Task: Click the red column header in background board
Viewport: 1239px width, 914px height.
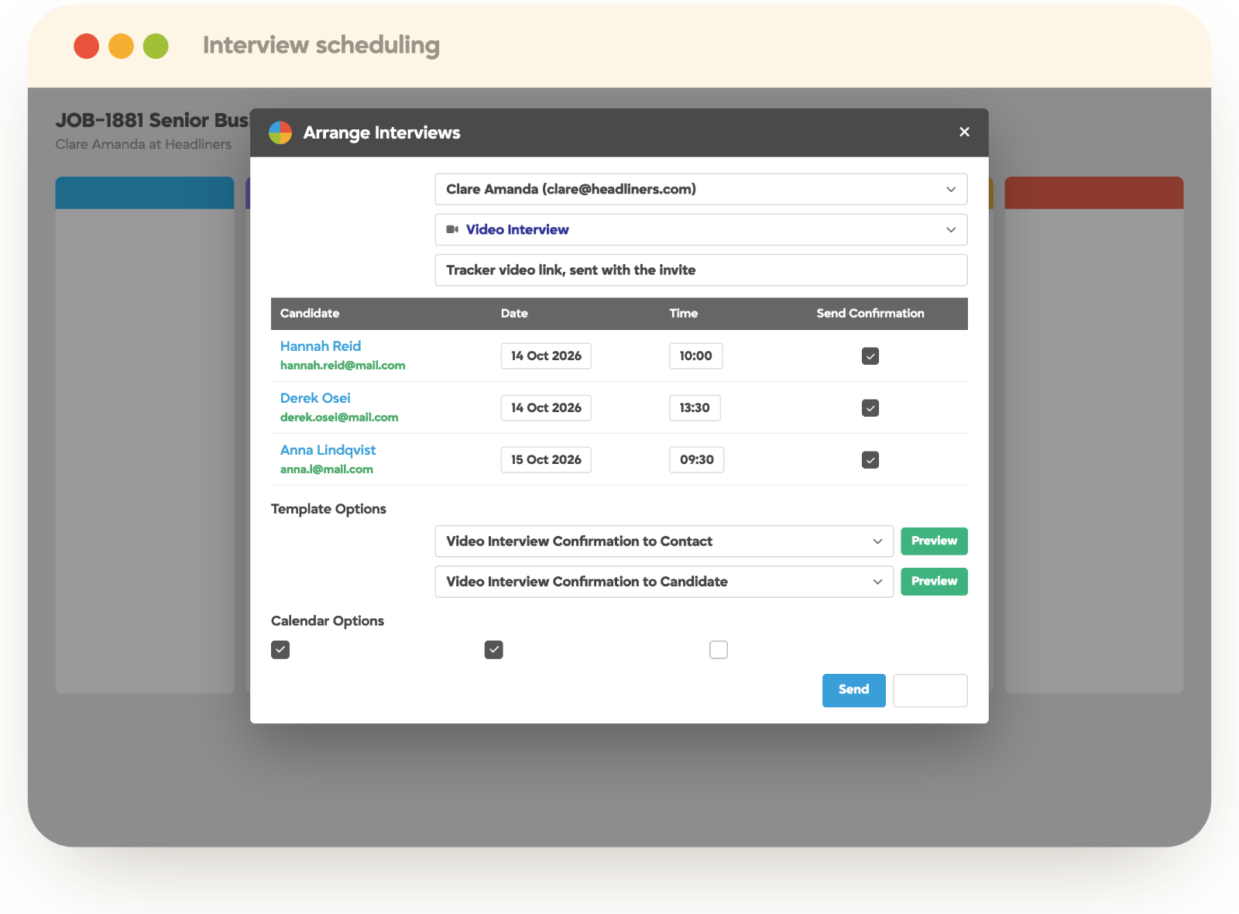Action: (x=1094, y=193)
